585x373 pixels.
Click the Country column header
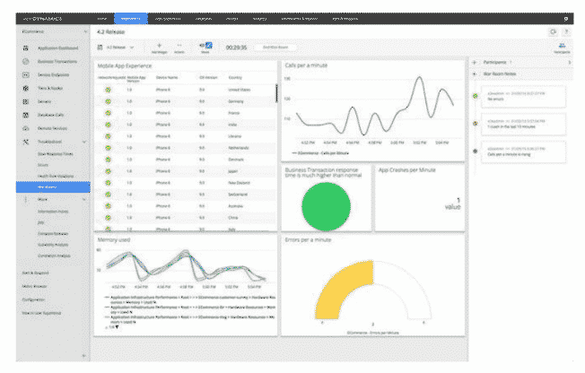pyautogui.click(x=235, y=78)
